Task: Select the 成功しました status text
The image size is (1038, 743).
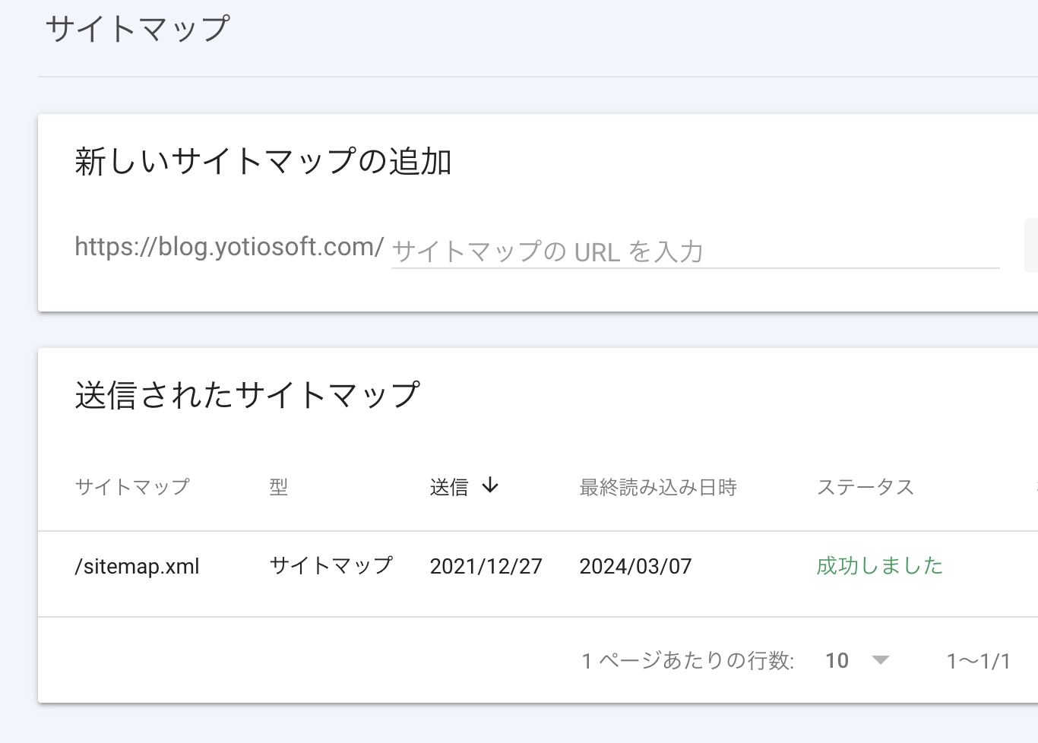Action: (880, 566)
